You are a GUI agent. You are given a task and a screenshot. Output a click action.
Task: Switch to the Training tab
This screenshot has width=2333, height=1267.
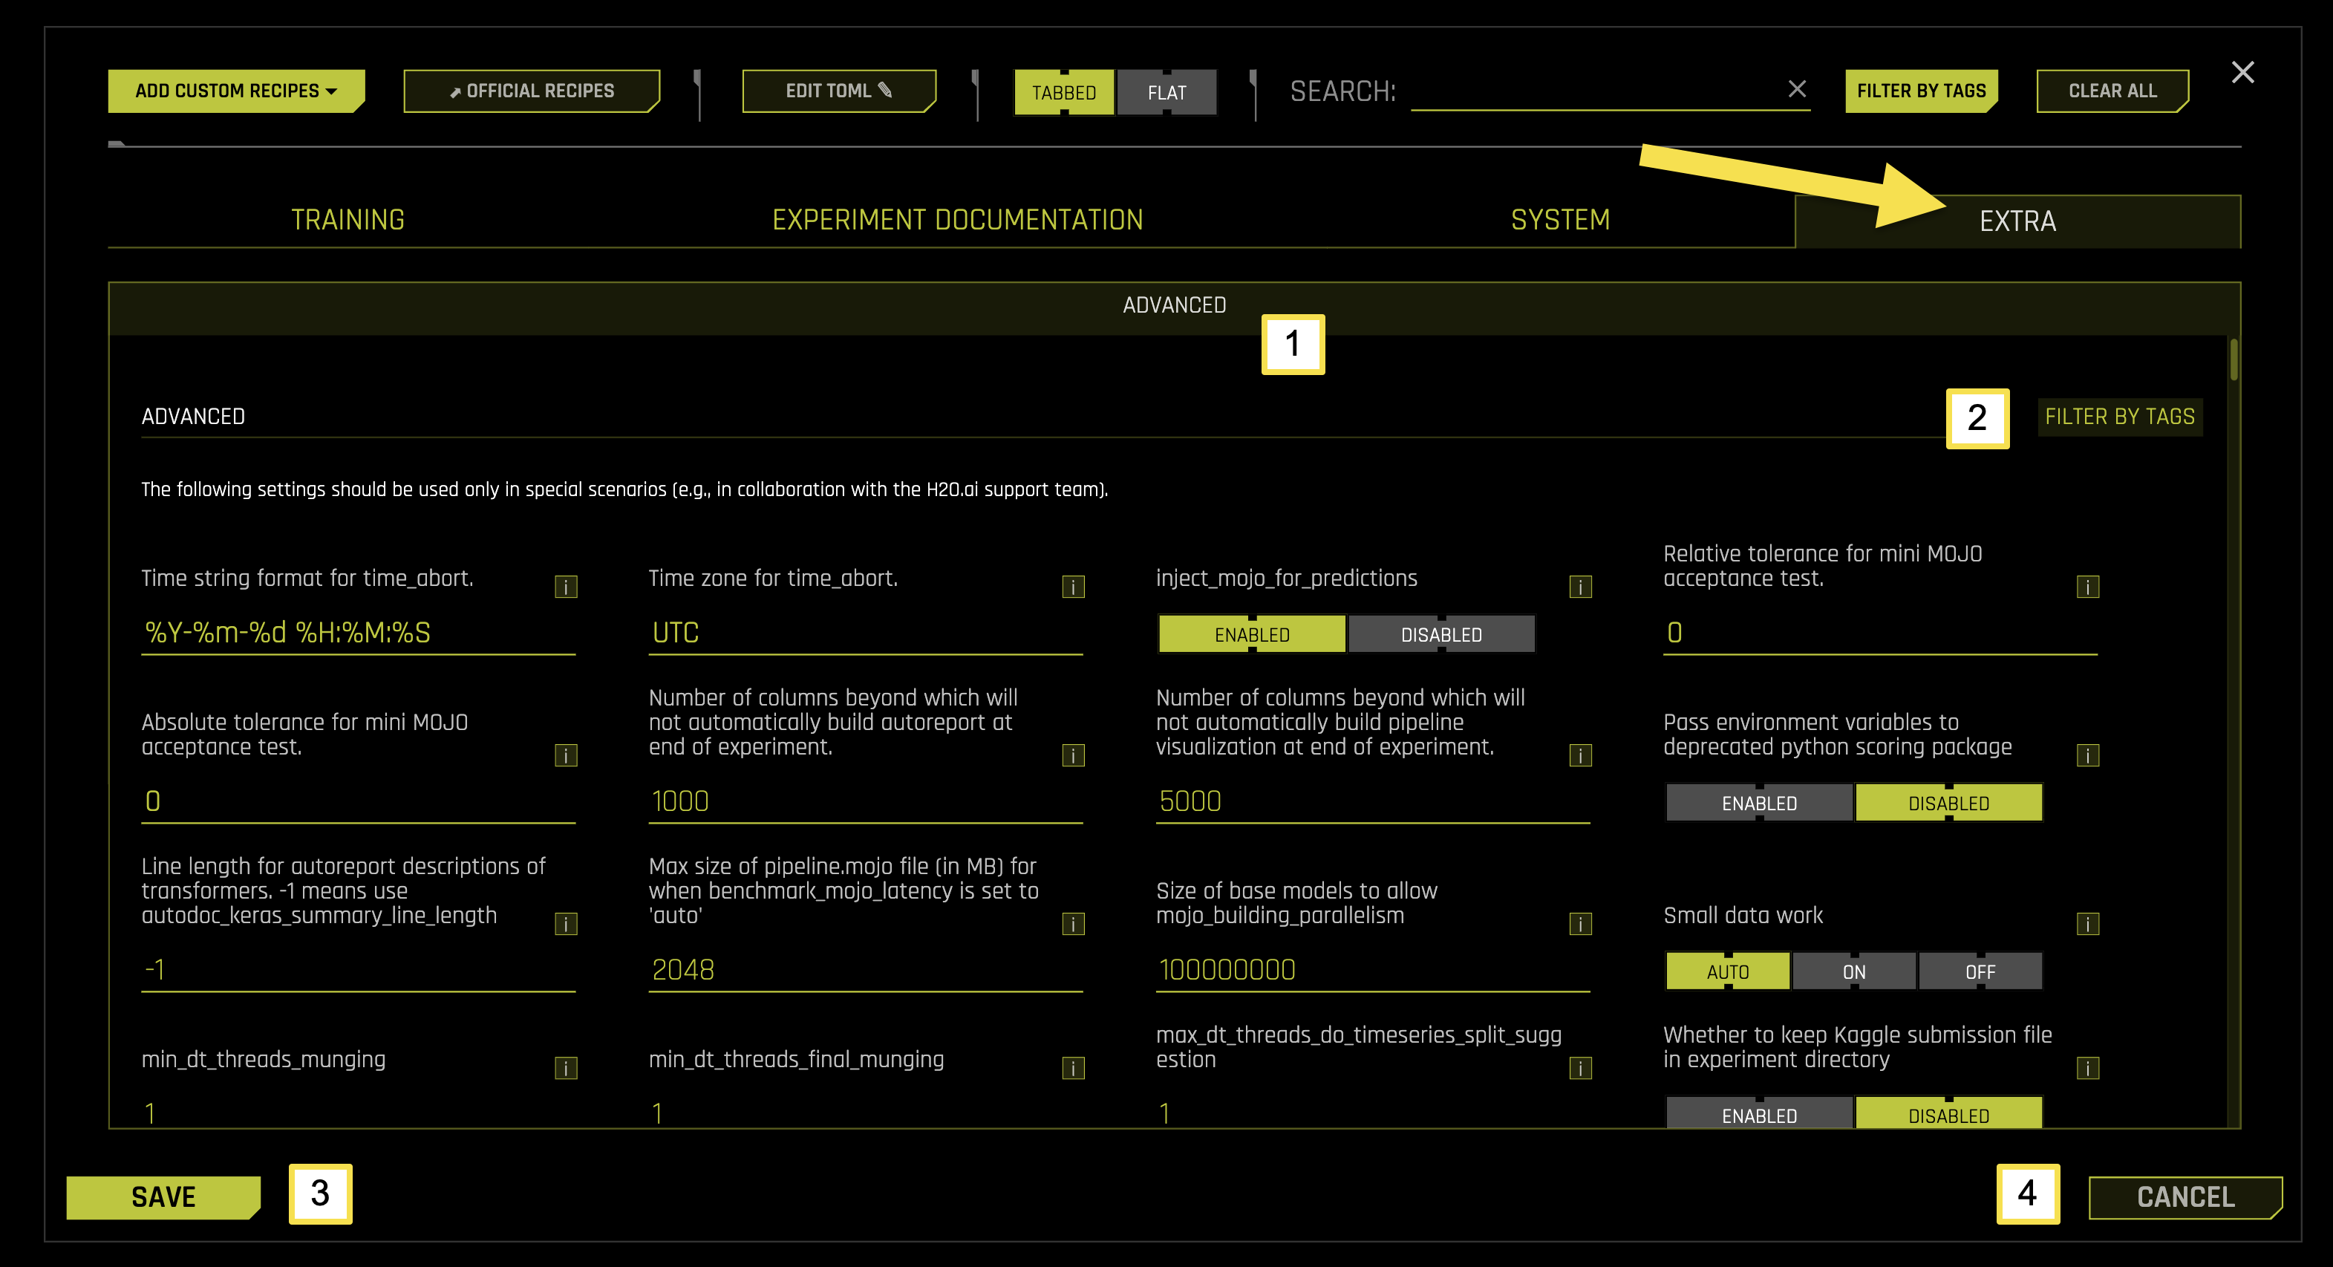347,219
